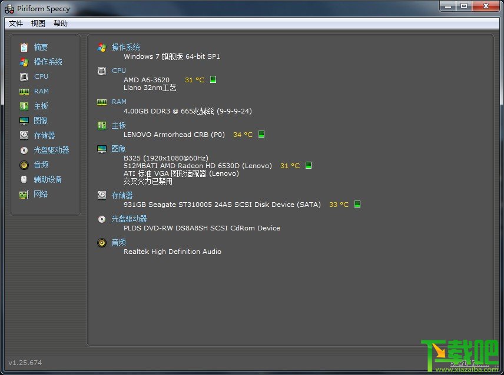Open the 存储器 heading link in summary
The image size is (504, 375).
pyautogui.click(x=122, y=195)
